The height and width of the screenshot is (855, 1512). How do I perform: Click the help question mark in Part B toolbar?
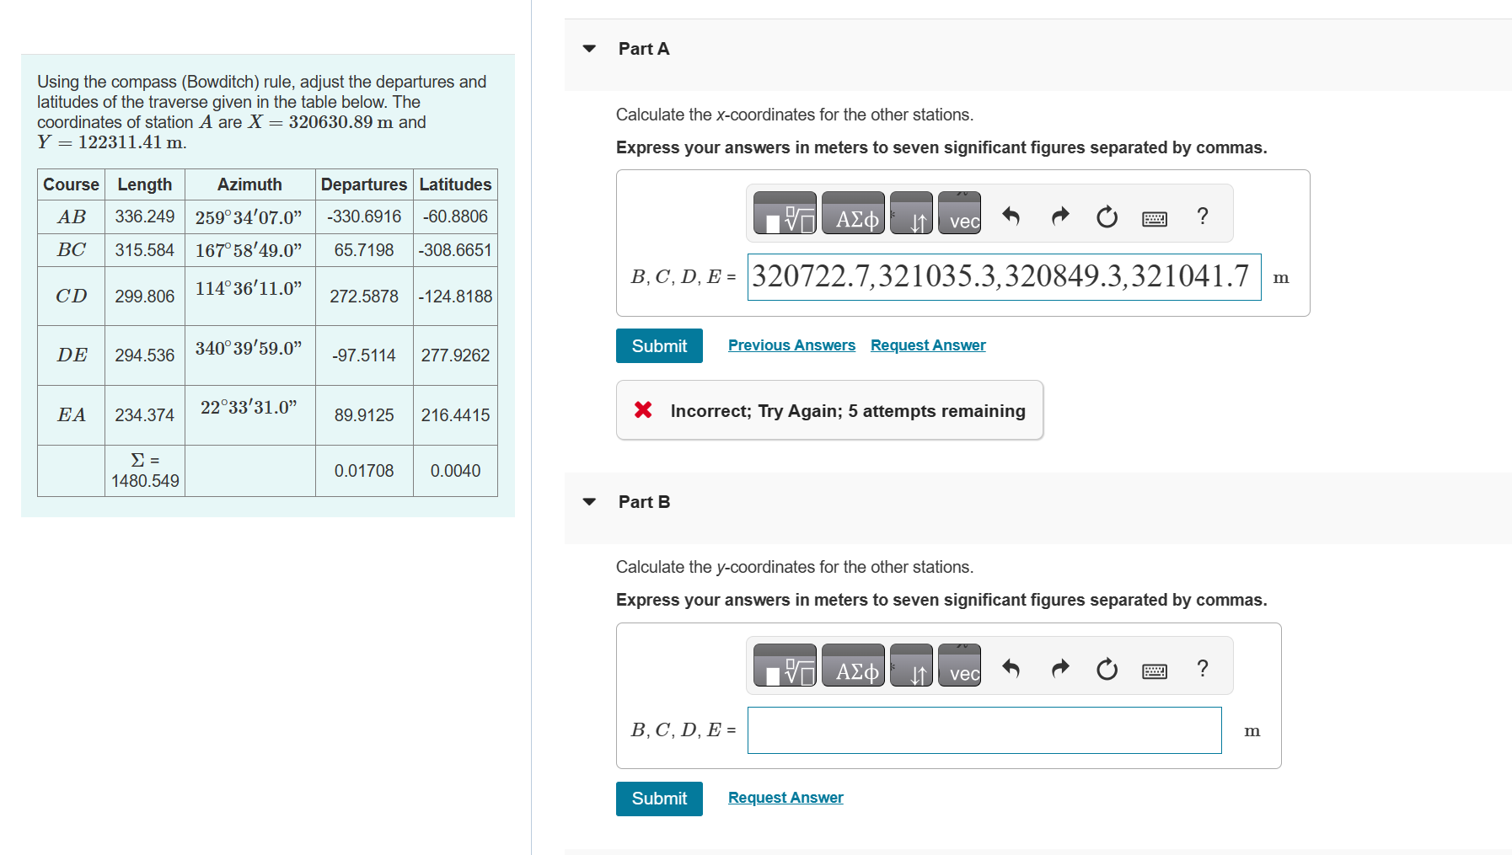pos(1203,668)
